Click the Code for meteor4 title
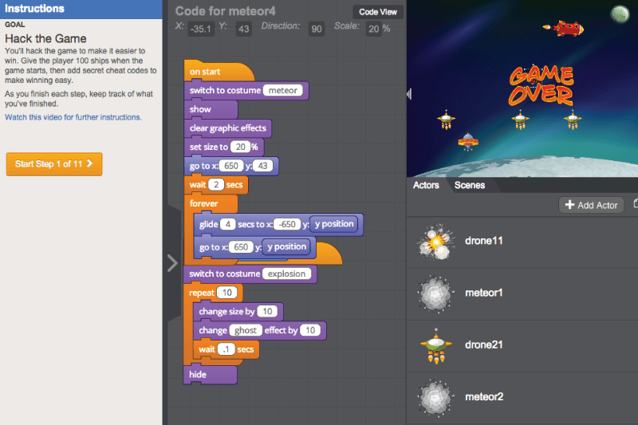This screenshot has height=425, width=638. pyautogui.click(x=226, y=11)
